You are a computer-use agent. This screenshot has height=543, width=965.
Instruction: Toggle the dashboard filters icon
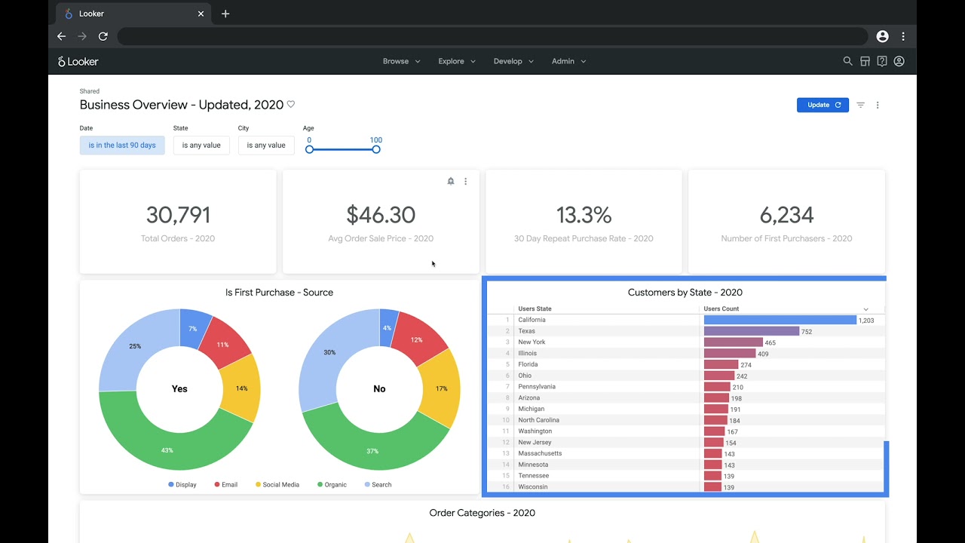tap(860, 105)
